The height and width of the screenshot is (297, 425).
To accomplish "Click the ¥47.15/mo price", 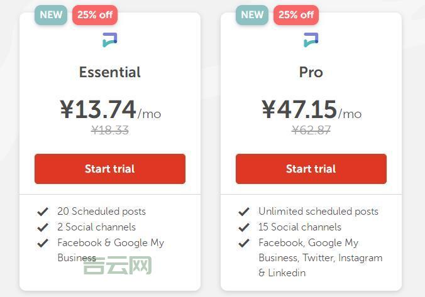I will (x=311, y=110).
